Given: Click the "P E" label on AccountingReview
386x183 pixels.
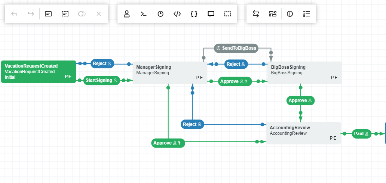Looking at the screenshot, I should [x=333, y=138].
